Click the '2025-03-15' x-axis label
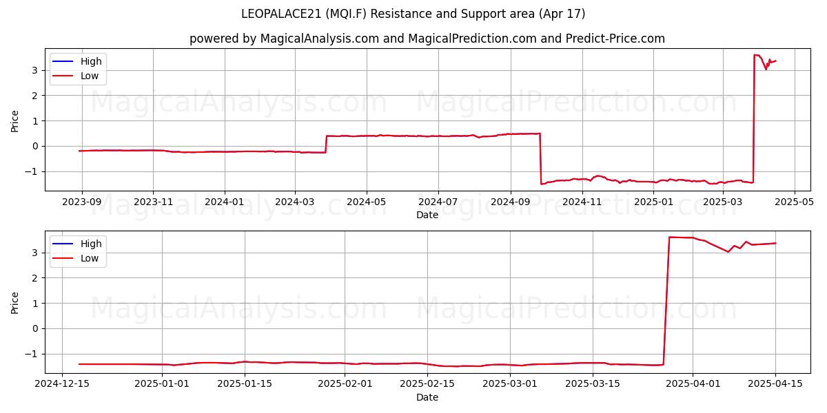 tap(592, 385)
